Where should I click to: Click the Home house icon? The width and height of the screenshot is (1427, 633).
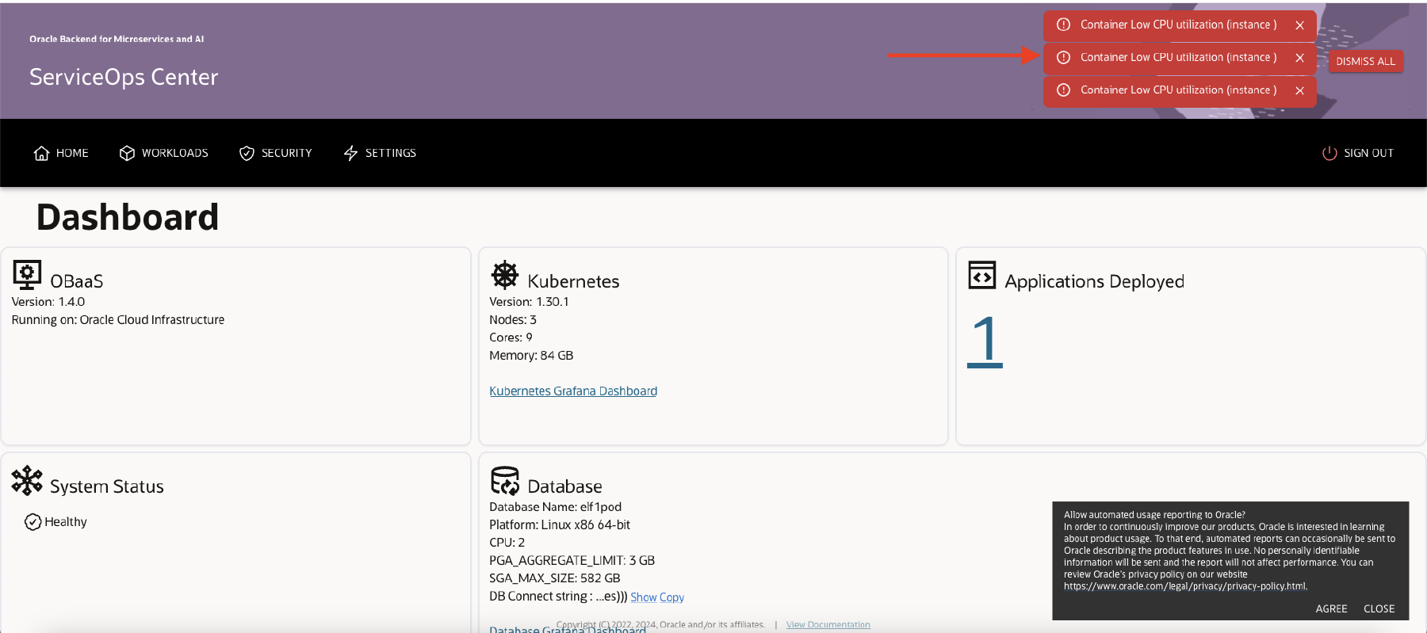pos(41,153)
